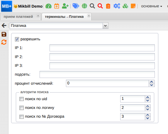
Task: Open the blue gears settings icon
Action: coord(117,6)
